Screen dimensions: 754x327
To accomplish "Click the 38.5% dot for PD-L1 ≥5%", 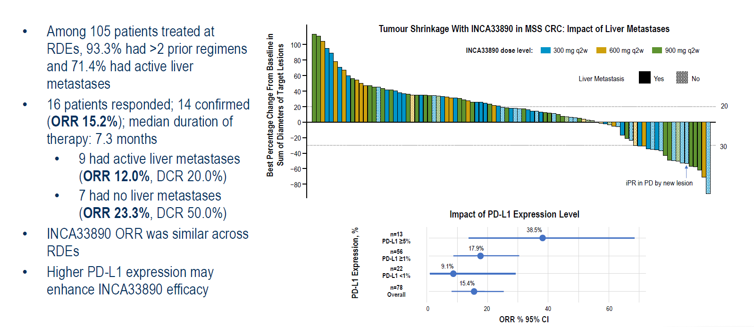I will pyautogui.click(x=543, y=238).
